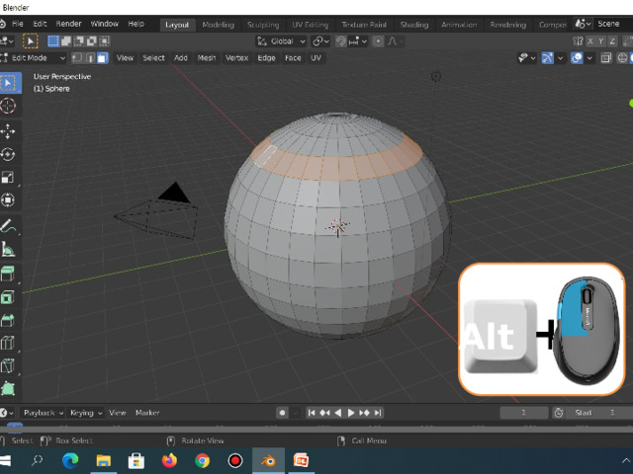Play the animation forward
Viewport: 633px width, 474px height.
coord(351,413)
